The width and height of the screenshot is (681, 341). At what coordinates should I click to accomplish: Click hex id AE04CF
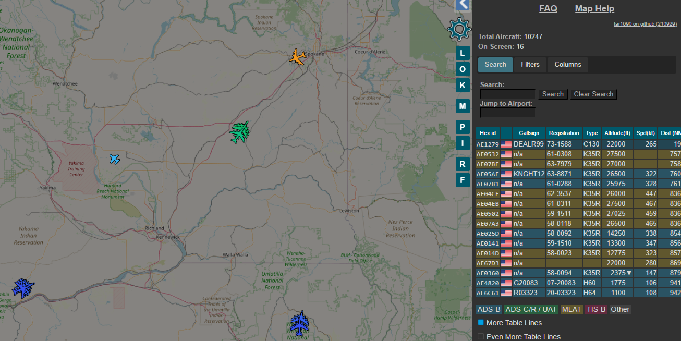[488, 193]
